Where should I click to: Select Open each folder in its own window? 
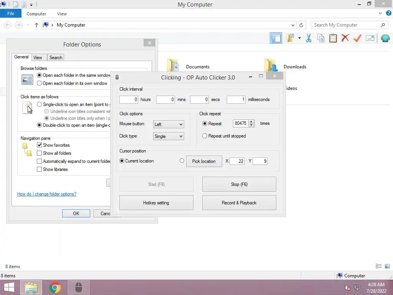point(39,83)
